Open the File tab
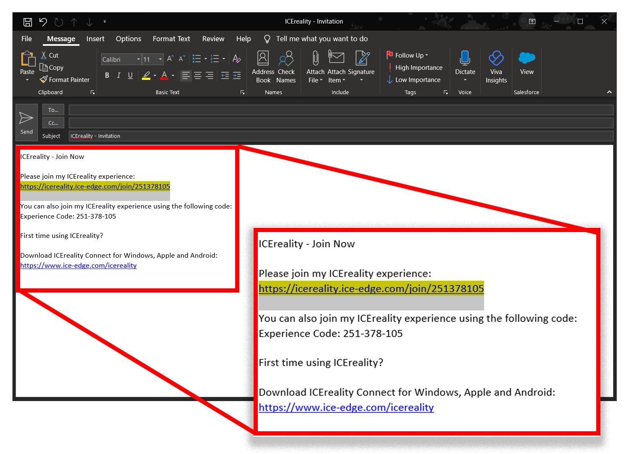 tap(26, 39)
